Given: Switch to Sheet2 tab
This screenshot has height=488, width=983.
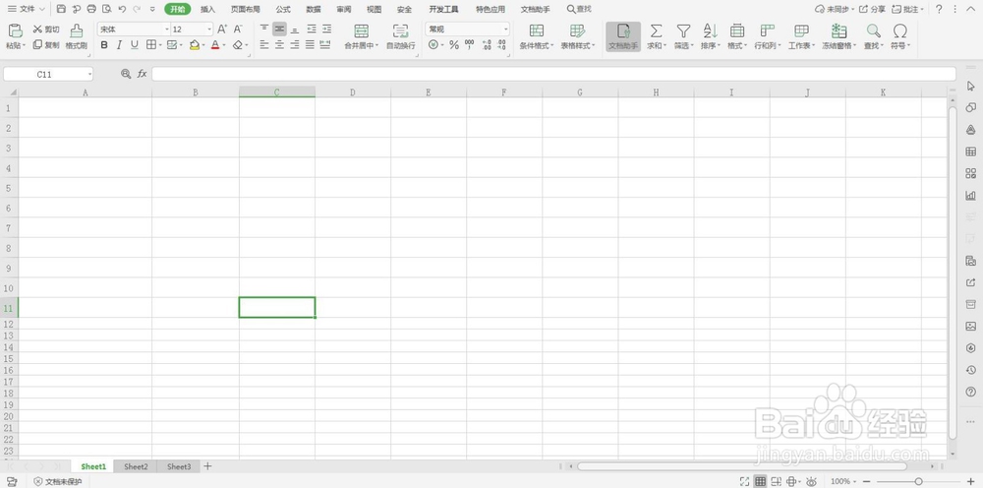Looking at the screenshot, I should click(136, 466).
